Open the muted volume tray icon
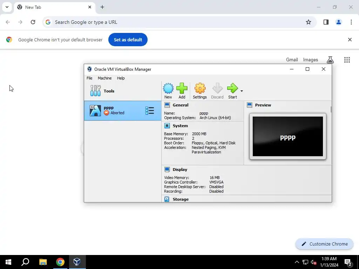The width and height of the screenshot is (359, 269). (313, 262)
